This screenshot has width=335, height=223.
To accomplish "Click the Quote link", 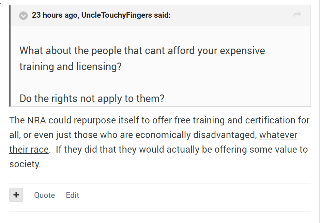I will coord(44,195).
